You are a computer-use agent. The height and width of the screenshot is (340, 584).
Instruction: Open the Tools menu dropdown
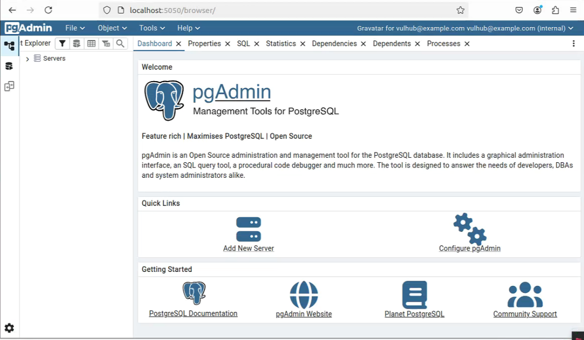pos(152,28)
